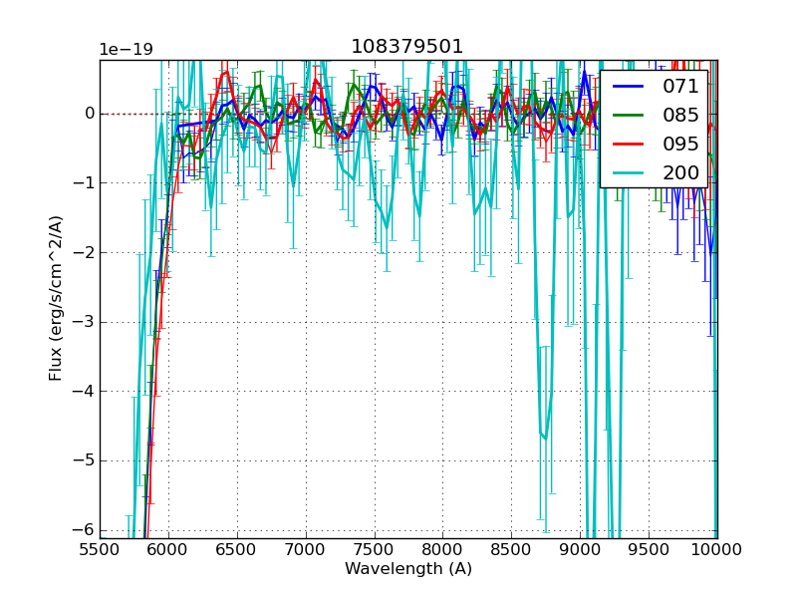
Task: Click the 10000 x-axis tick label
Action: click(x=717, y=550)
